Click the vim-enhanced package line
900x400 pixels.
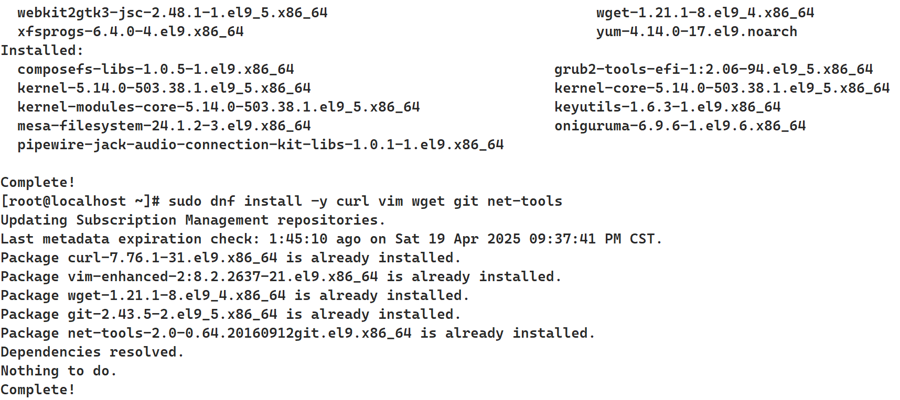[x=281, y=276]
